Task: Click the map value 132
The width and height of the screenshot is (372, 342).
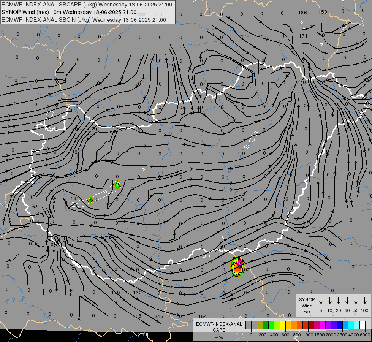Action: [x=137, y=293]
